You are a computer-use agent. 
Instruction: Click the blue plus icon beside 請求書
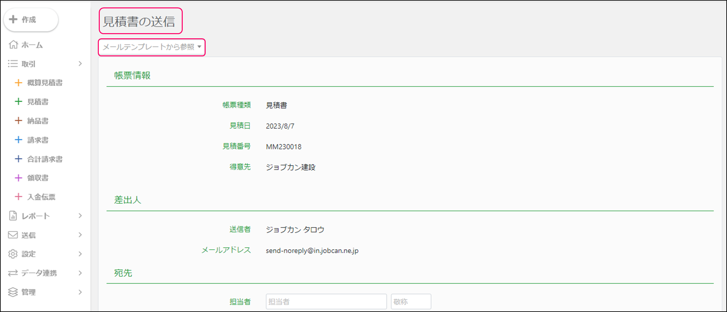pyautogui.click(x=18, y=140)
